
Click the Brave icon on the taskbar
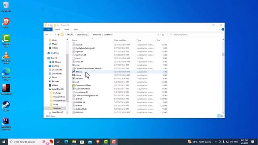coord(98,142)
